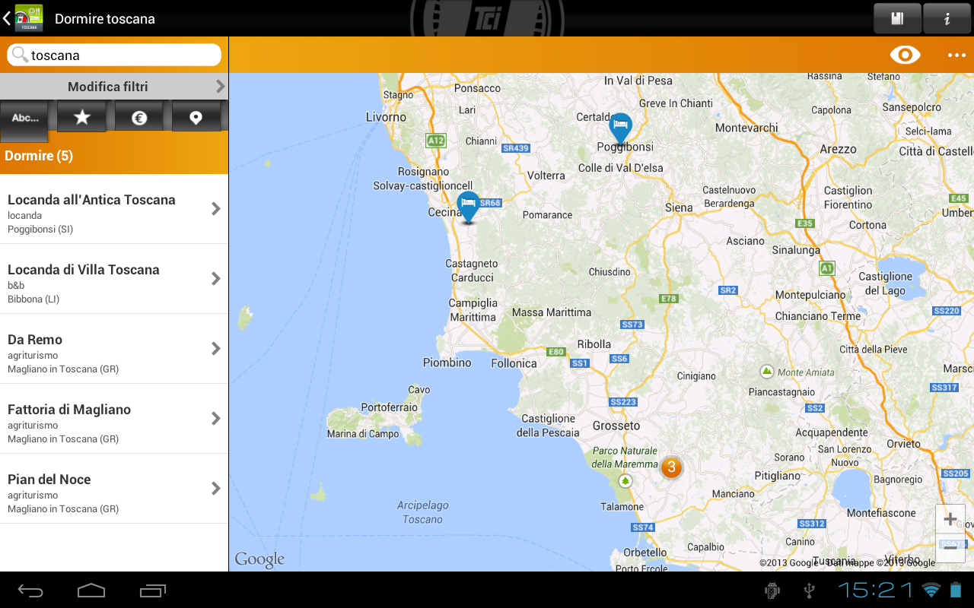
Task: Tap the back arrow next to app logo
Action: point(7,18)
